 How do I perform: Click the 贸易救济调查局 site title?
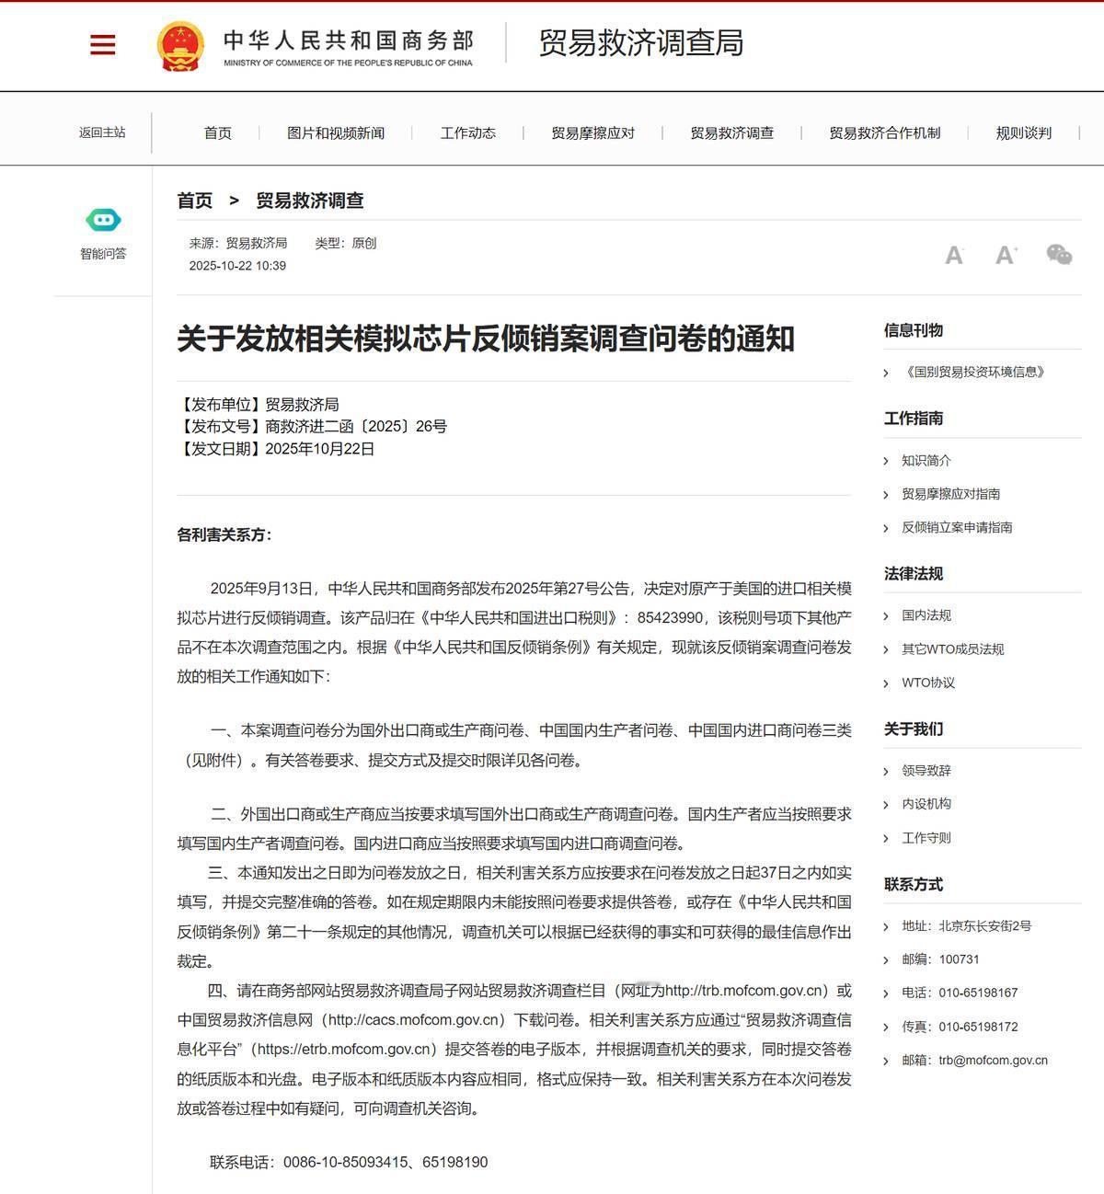(x=640, y=43)
